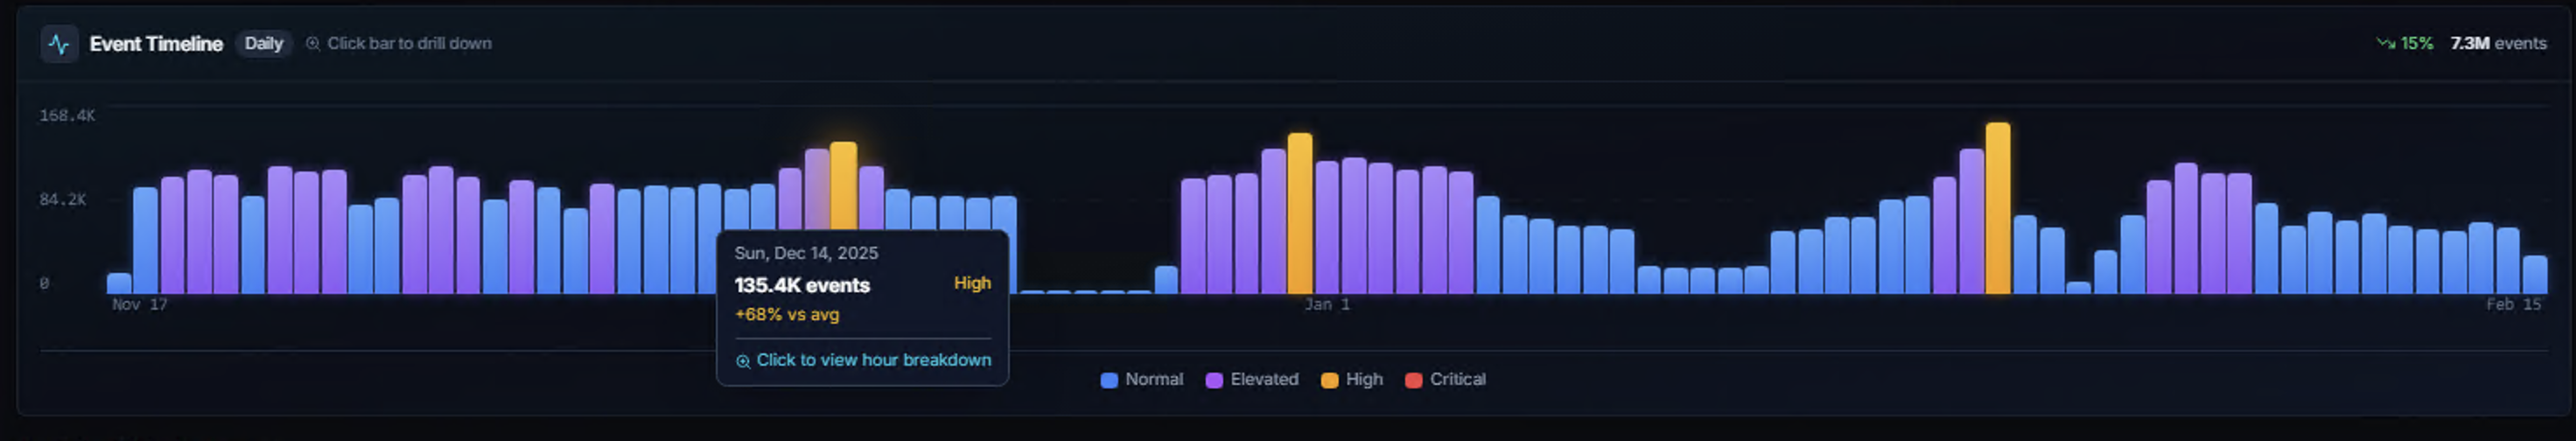Click the 'Jan 1' x-axis date label

pos(1327,305)
